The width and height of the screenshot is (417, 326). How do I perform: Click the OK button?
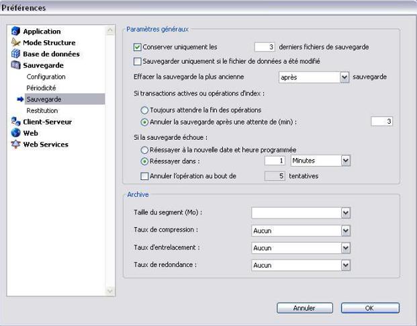369,308
